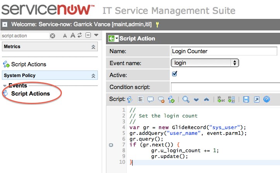Collapse the Events group triangle
280x173 pixels.
coord(5,86)
